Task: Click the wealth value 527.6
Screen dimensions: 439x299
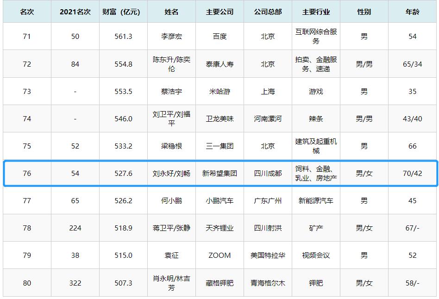Action: (123, 173)
